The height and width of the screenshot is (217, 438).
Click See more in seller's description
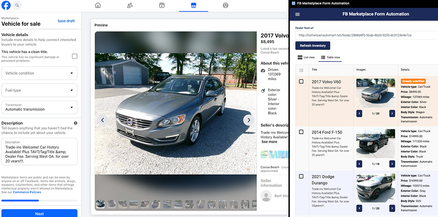[x=269, y=142]
